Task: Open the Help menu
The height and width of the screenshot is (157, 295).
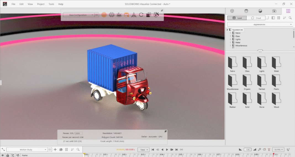Action: (x=61, y=4)
